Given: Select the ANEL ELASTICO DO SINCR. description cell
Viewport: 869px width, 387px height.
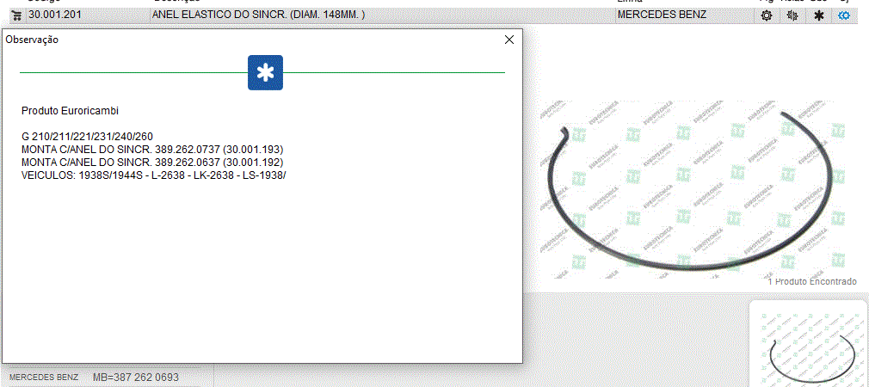Looking at the screenshot, I should [x=258, y=15].
